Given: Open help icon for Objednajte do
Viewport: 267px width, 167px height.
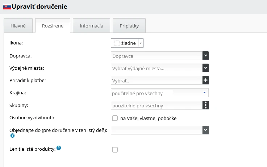Looking at the screenshot, I should 12,136.
